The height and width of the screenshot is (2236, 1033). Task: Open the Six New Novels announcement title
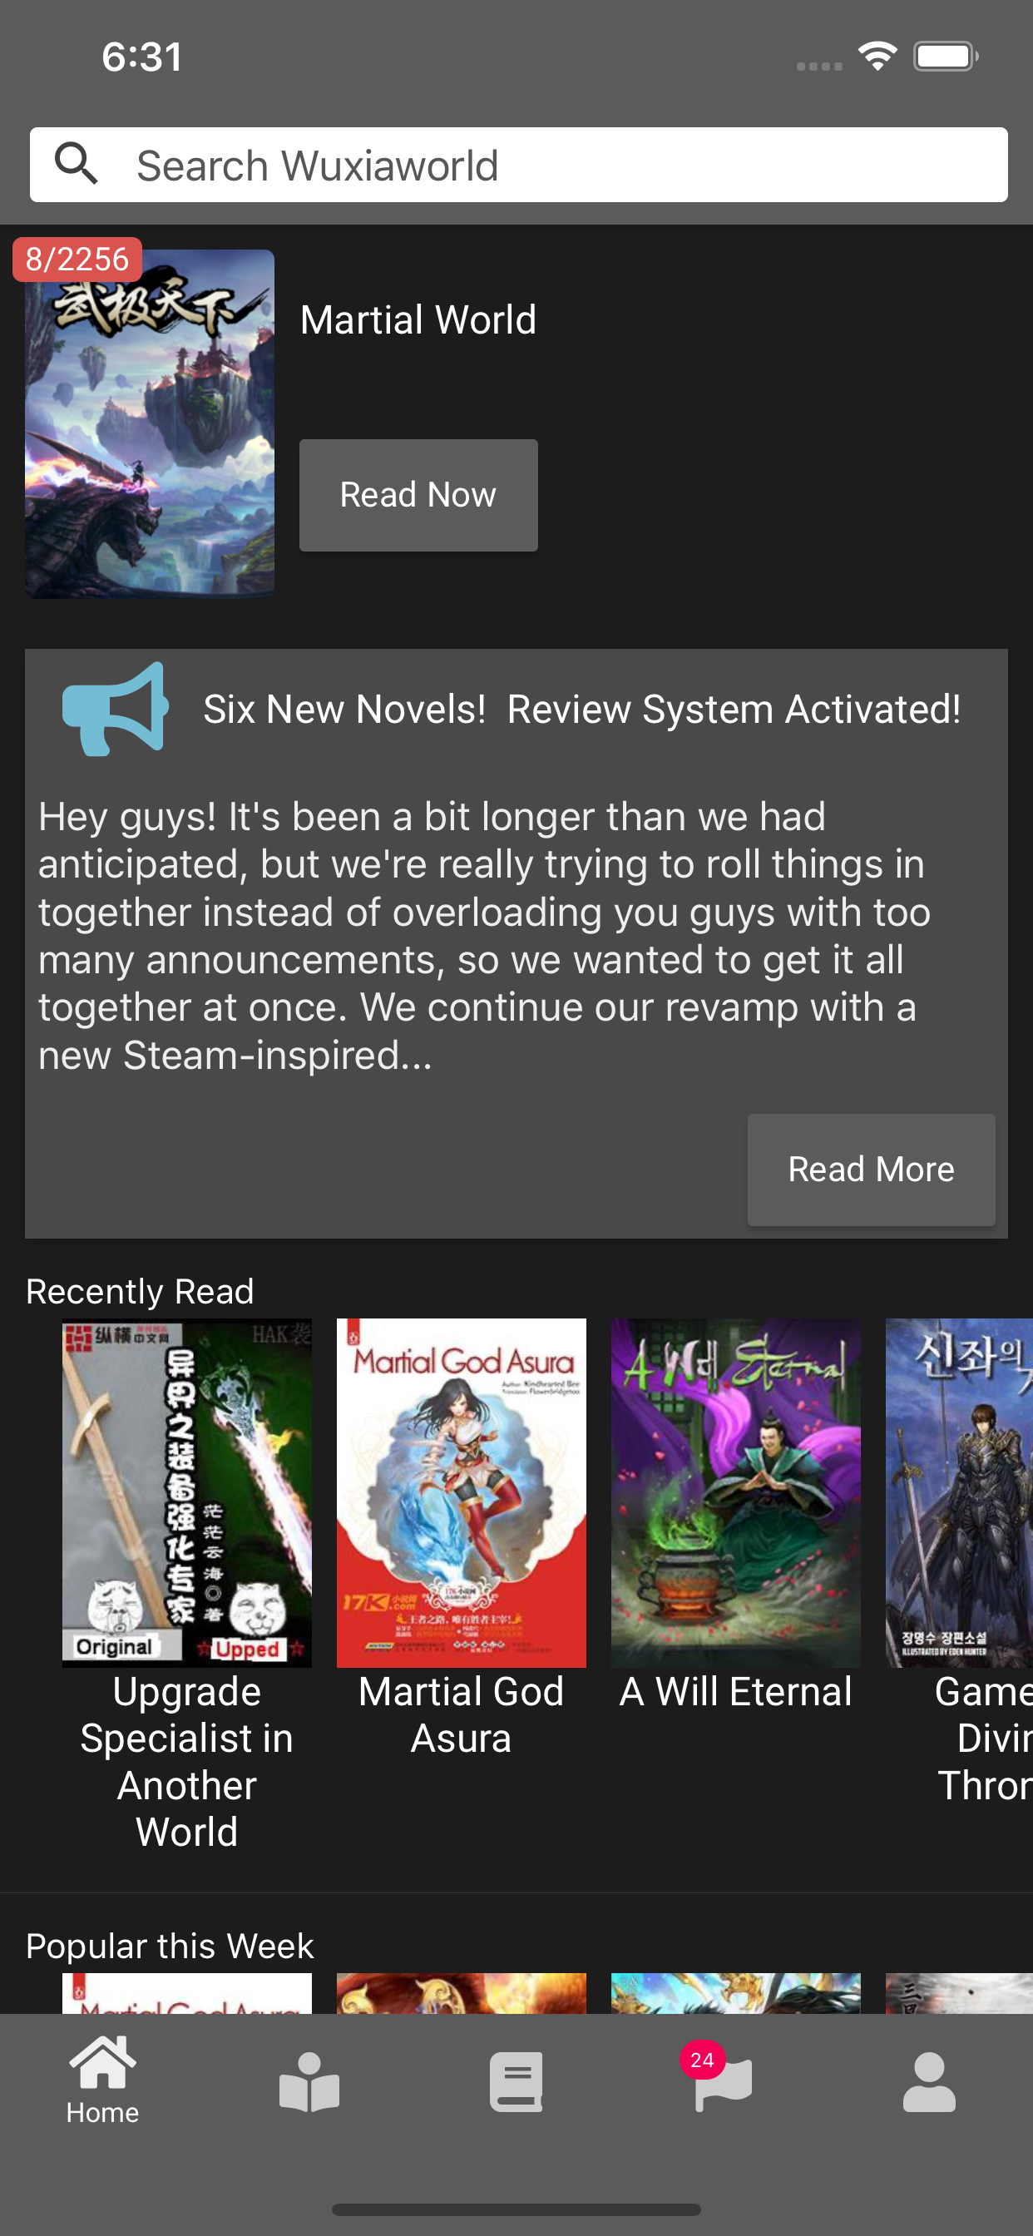(581, 710)
